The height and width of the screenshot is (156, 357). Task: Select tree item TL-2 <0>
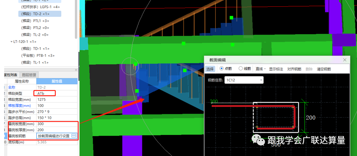click(35, 35)
